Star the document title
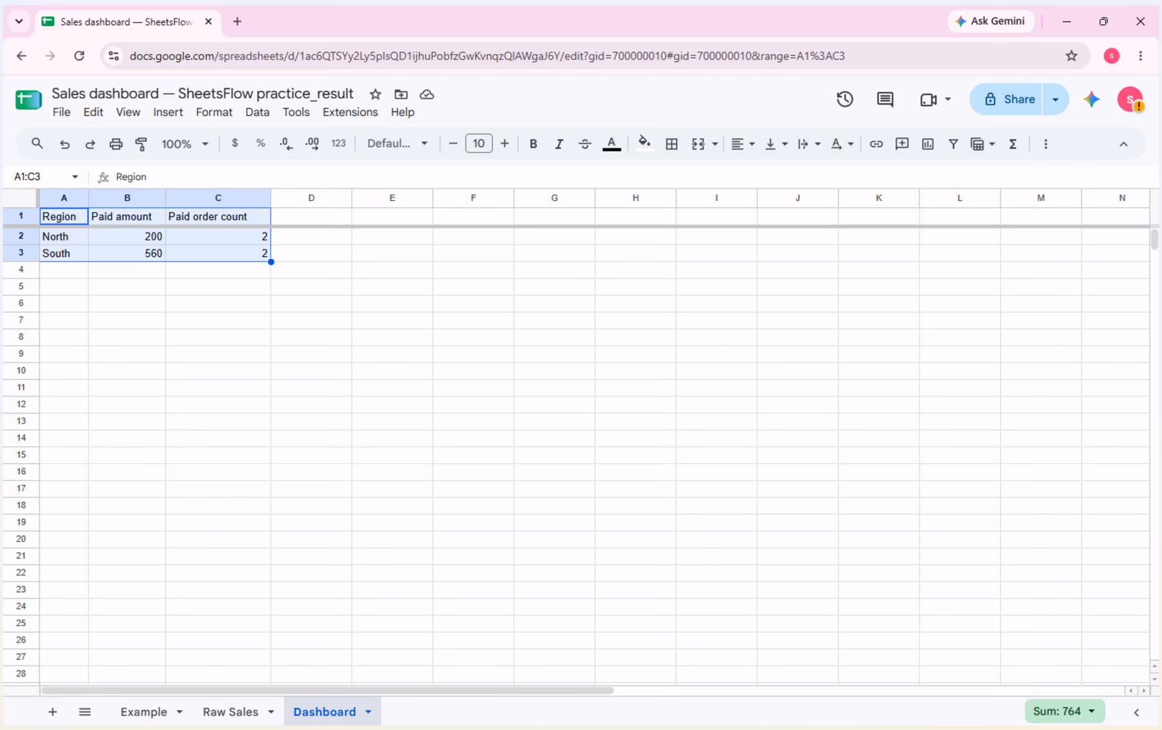This screenshot has width=1162, height=730. tap(375, 94)
